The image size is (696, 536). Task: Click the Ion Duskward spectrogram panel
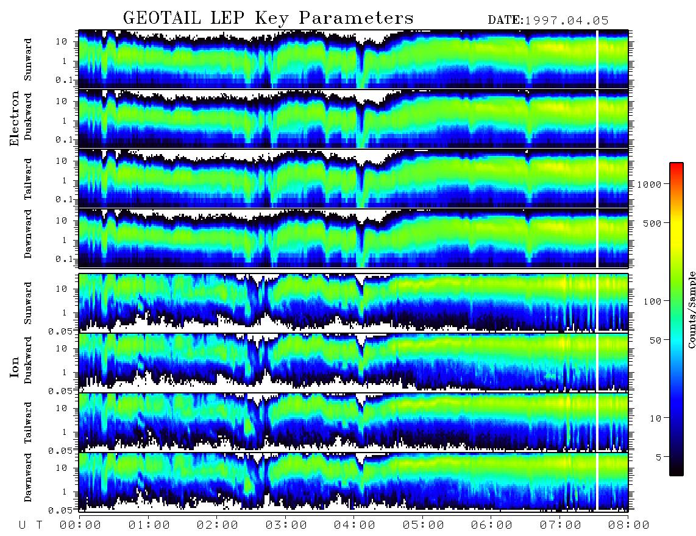click(353, 362)
